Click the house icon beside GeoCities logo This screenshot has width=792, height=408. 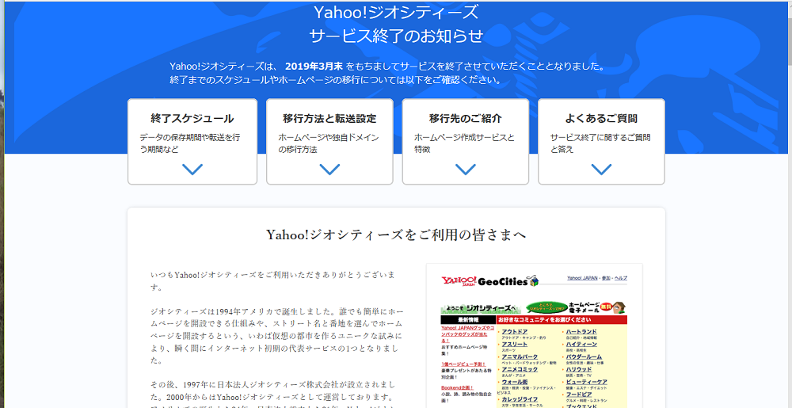coord(533,280)
